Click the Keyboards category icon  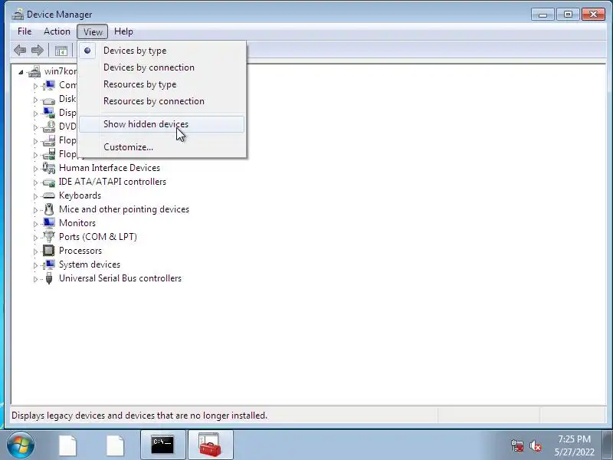49,195
